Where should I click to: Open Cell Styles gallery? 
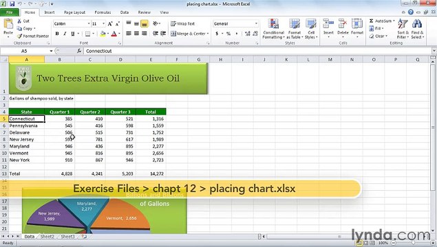[311, 29]
